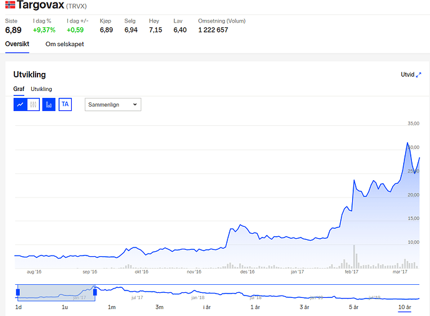Image resolution: width=430 pixels, height=316 pixels.
Task: Select the 1 år time range
Action: 255,307
